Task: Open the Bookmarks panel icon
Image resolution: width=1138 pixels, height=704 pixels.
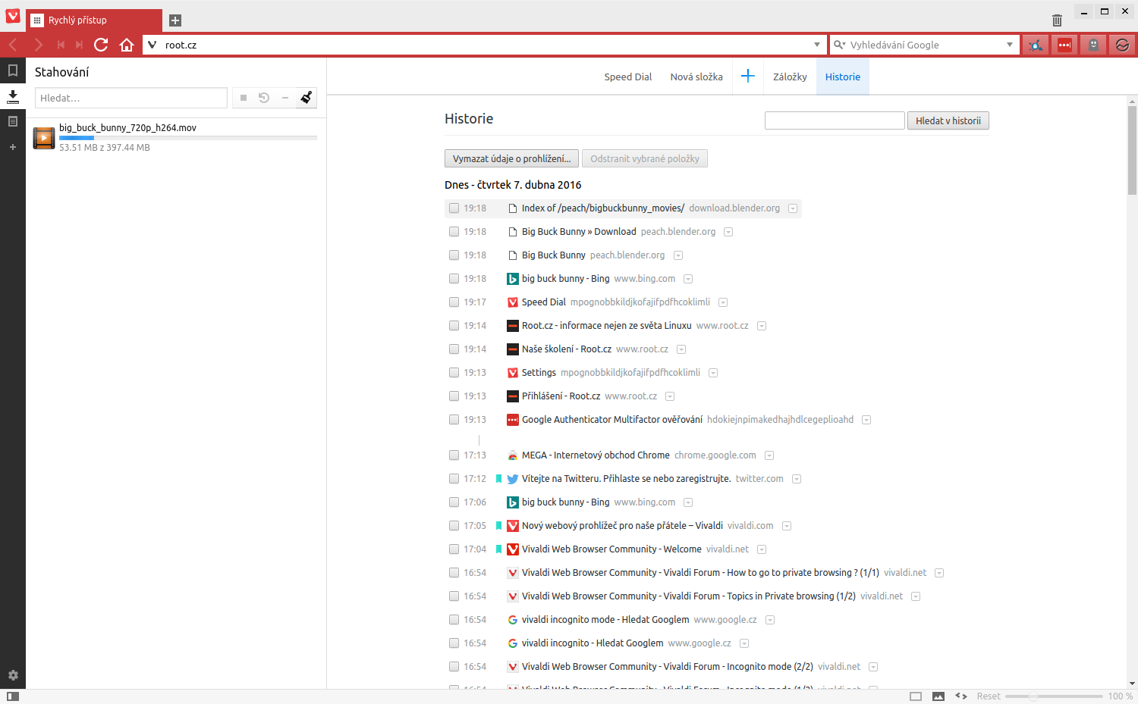Action: click(13, 71)
